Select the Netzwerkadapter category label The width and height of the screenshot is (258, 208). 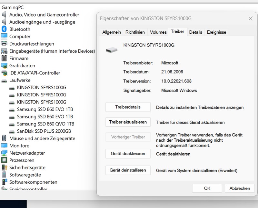tap(27, 153)
